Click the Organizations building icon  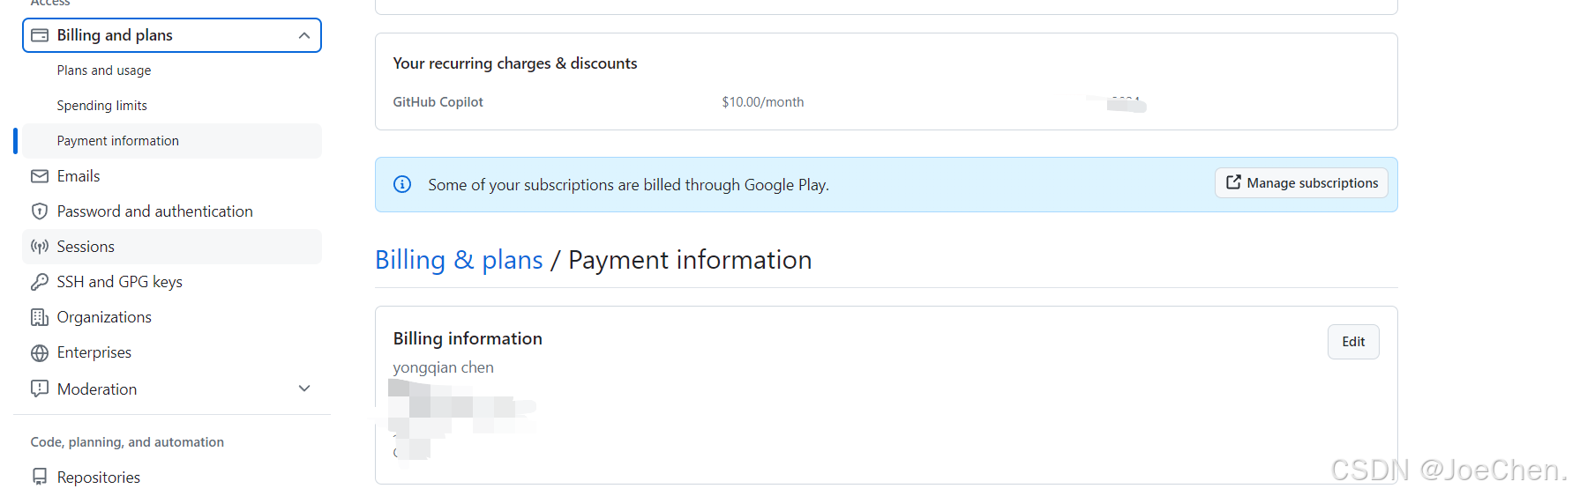coord(40,317)
